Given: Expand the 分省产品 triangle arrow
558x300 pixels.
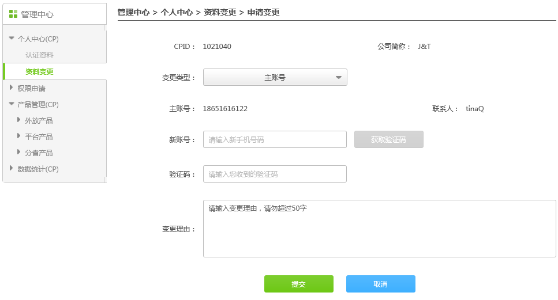Looking at the screenshot, I should (x=19, y=152).
